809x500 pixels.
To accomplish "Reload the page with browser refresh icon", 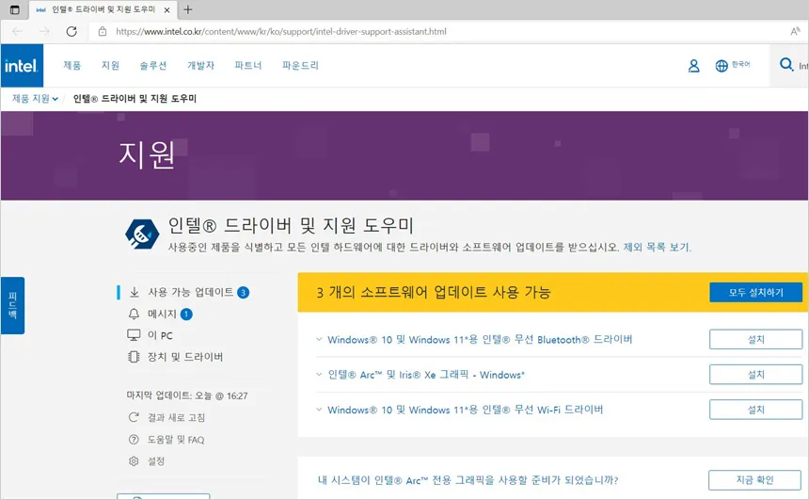I will point(71,31).
